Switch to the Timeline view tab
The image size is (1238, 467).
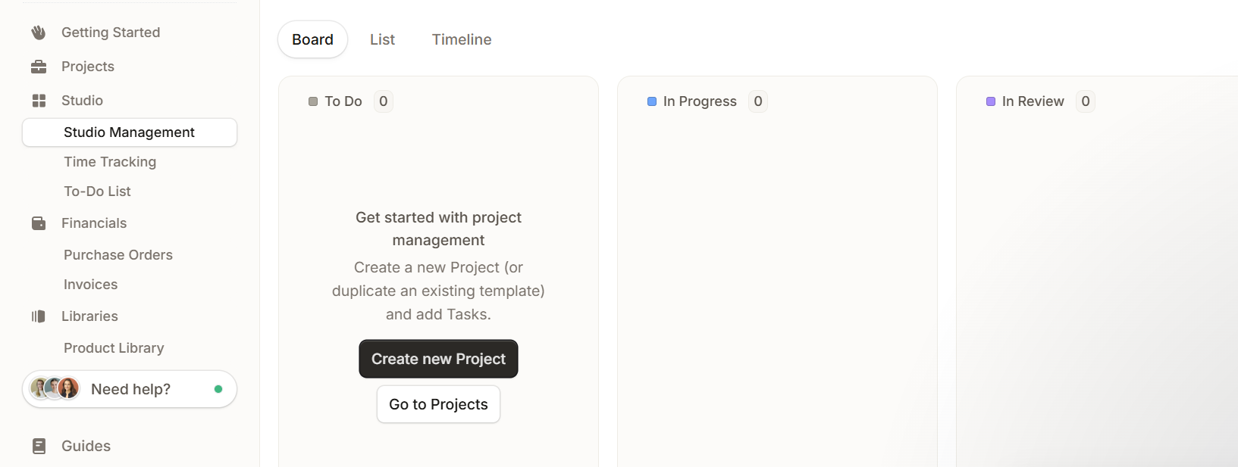coord(462,39)
